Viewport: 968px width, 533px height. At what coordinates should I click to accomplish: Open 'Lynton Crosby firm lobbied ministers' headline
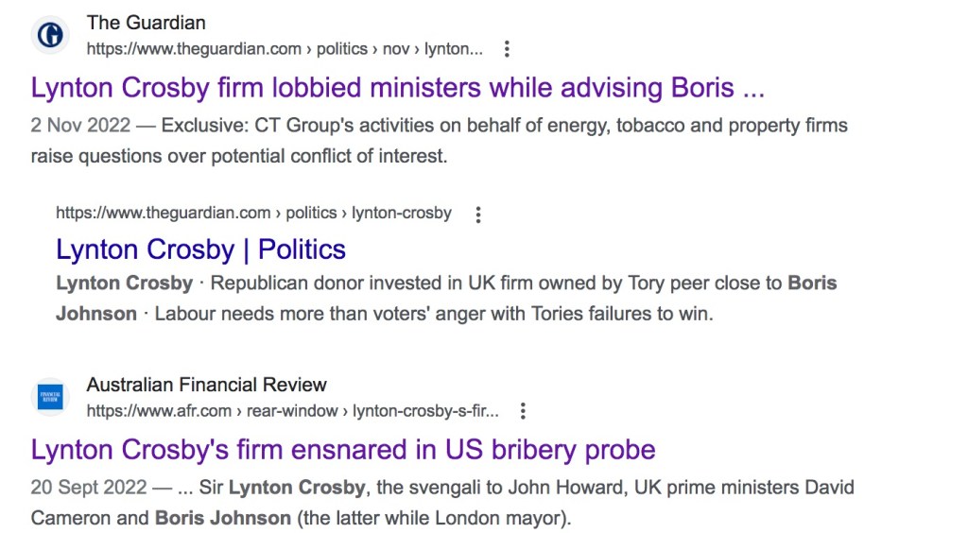click(397, 88)
